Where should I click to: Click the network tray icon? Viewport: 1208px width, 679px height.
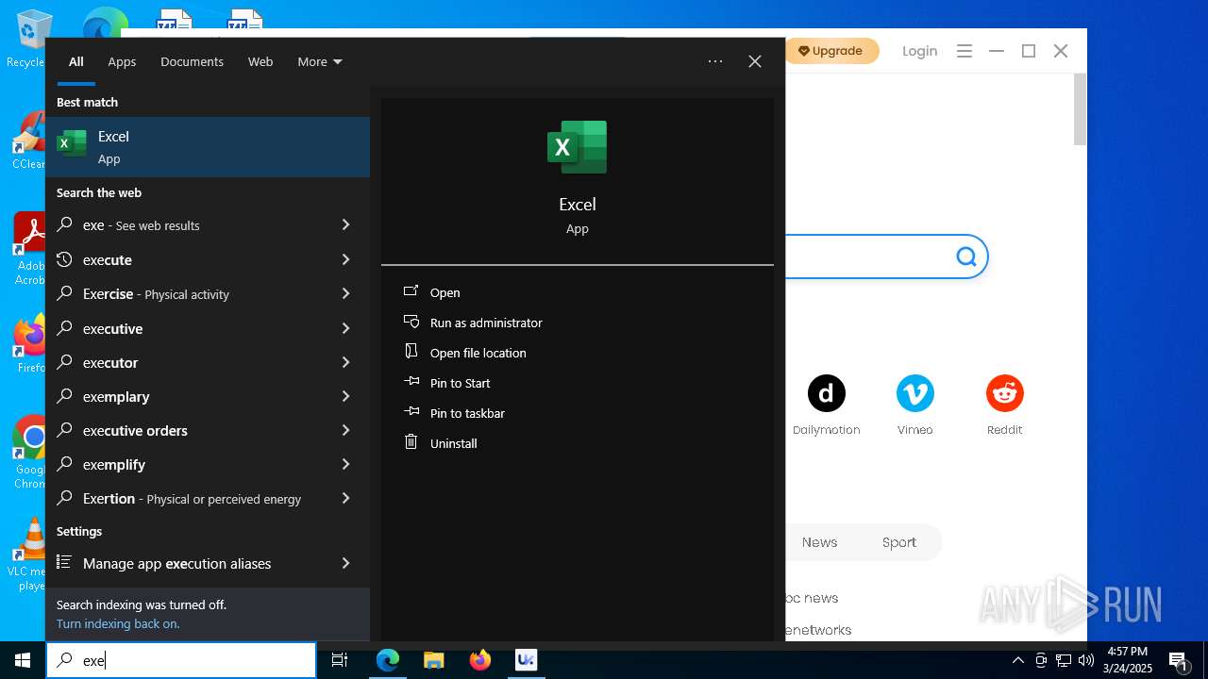[1064, 660]
